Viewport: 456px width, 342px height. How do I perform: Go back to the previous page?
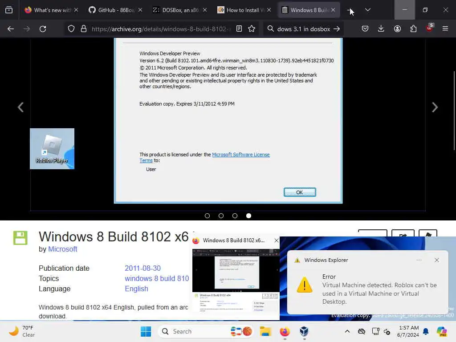pyautogui.click(x=11, y=29)
